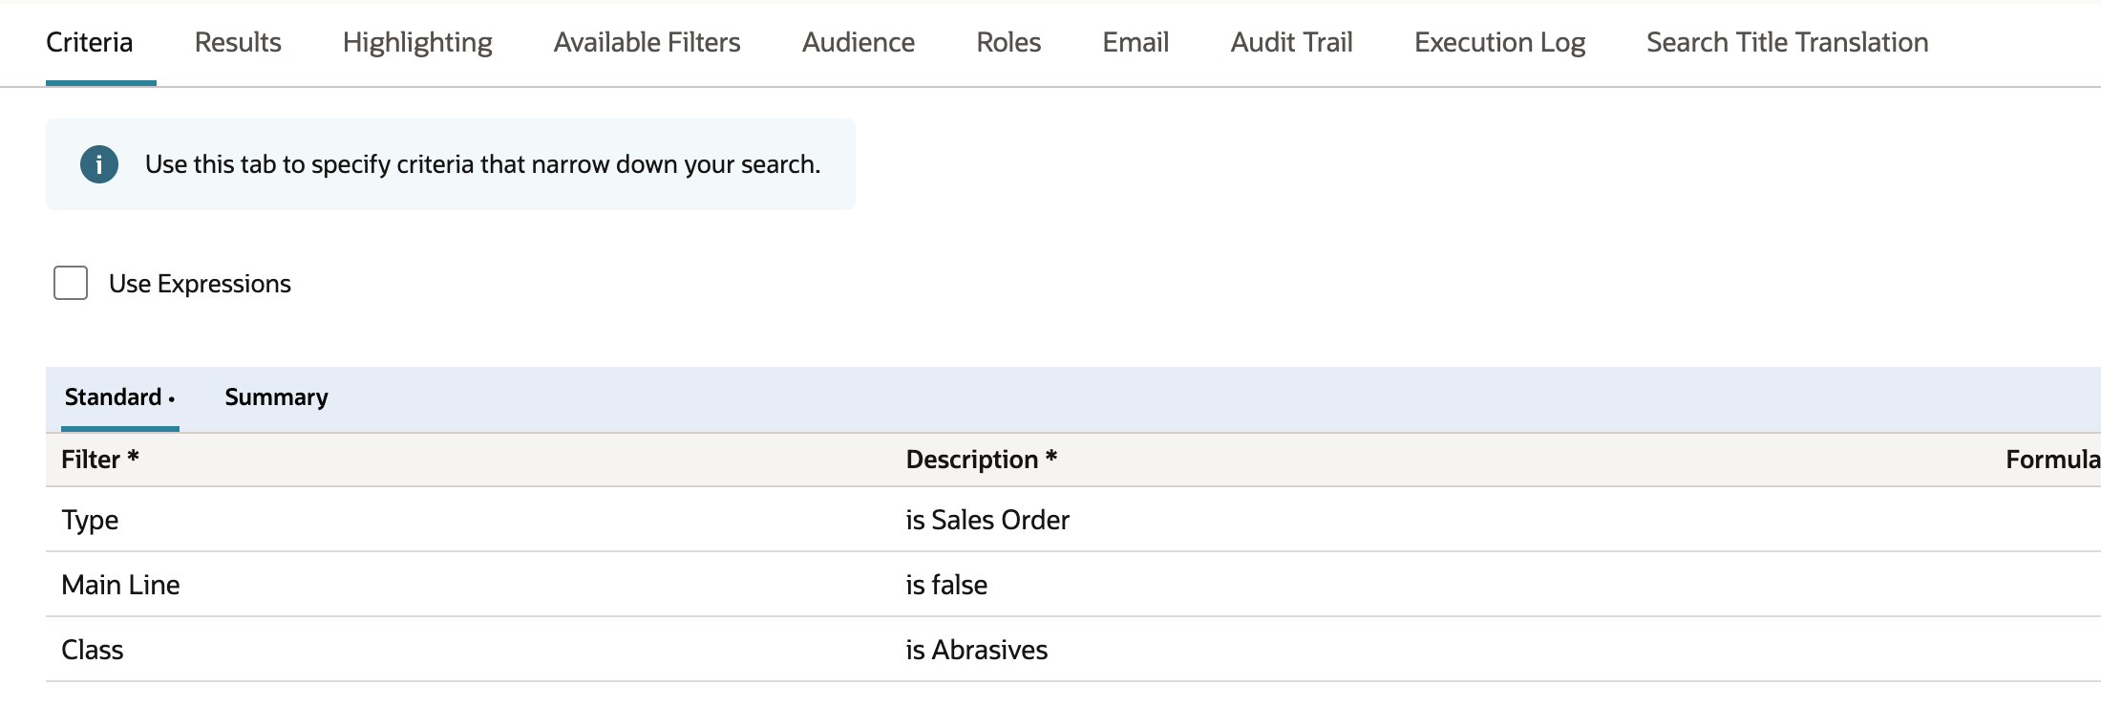This screenshot has width=2101, height=707.
Task: Click the 'is Abrasives' description cell
Action: [976, 650]
